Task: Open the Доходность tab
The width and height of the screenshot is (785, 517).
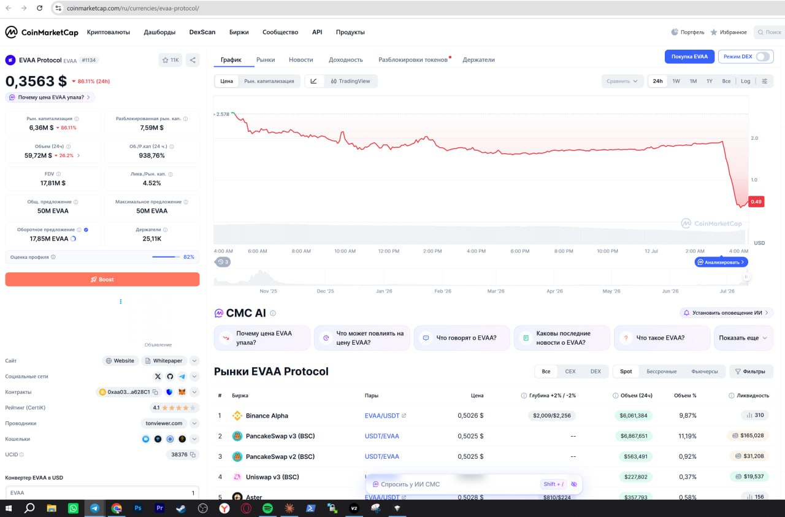Action: click(346, 59)
